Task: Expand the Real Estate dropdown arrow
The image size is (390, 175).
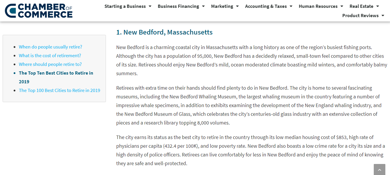Action: coord(378,6)
